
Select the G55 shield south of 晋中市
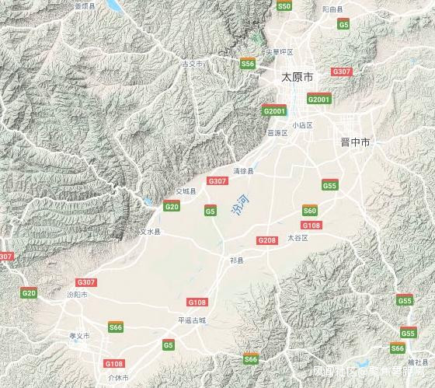click(x=330, y=185)
